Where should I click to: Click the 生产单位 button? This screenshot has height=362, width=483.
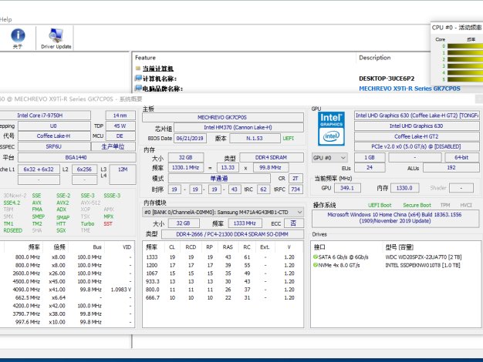113,146
